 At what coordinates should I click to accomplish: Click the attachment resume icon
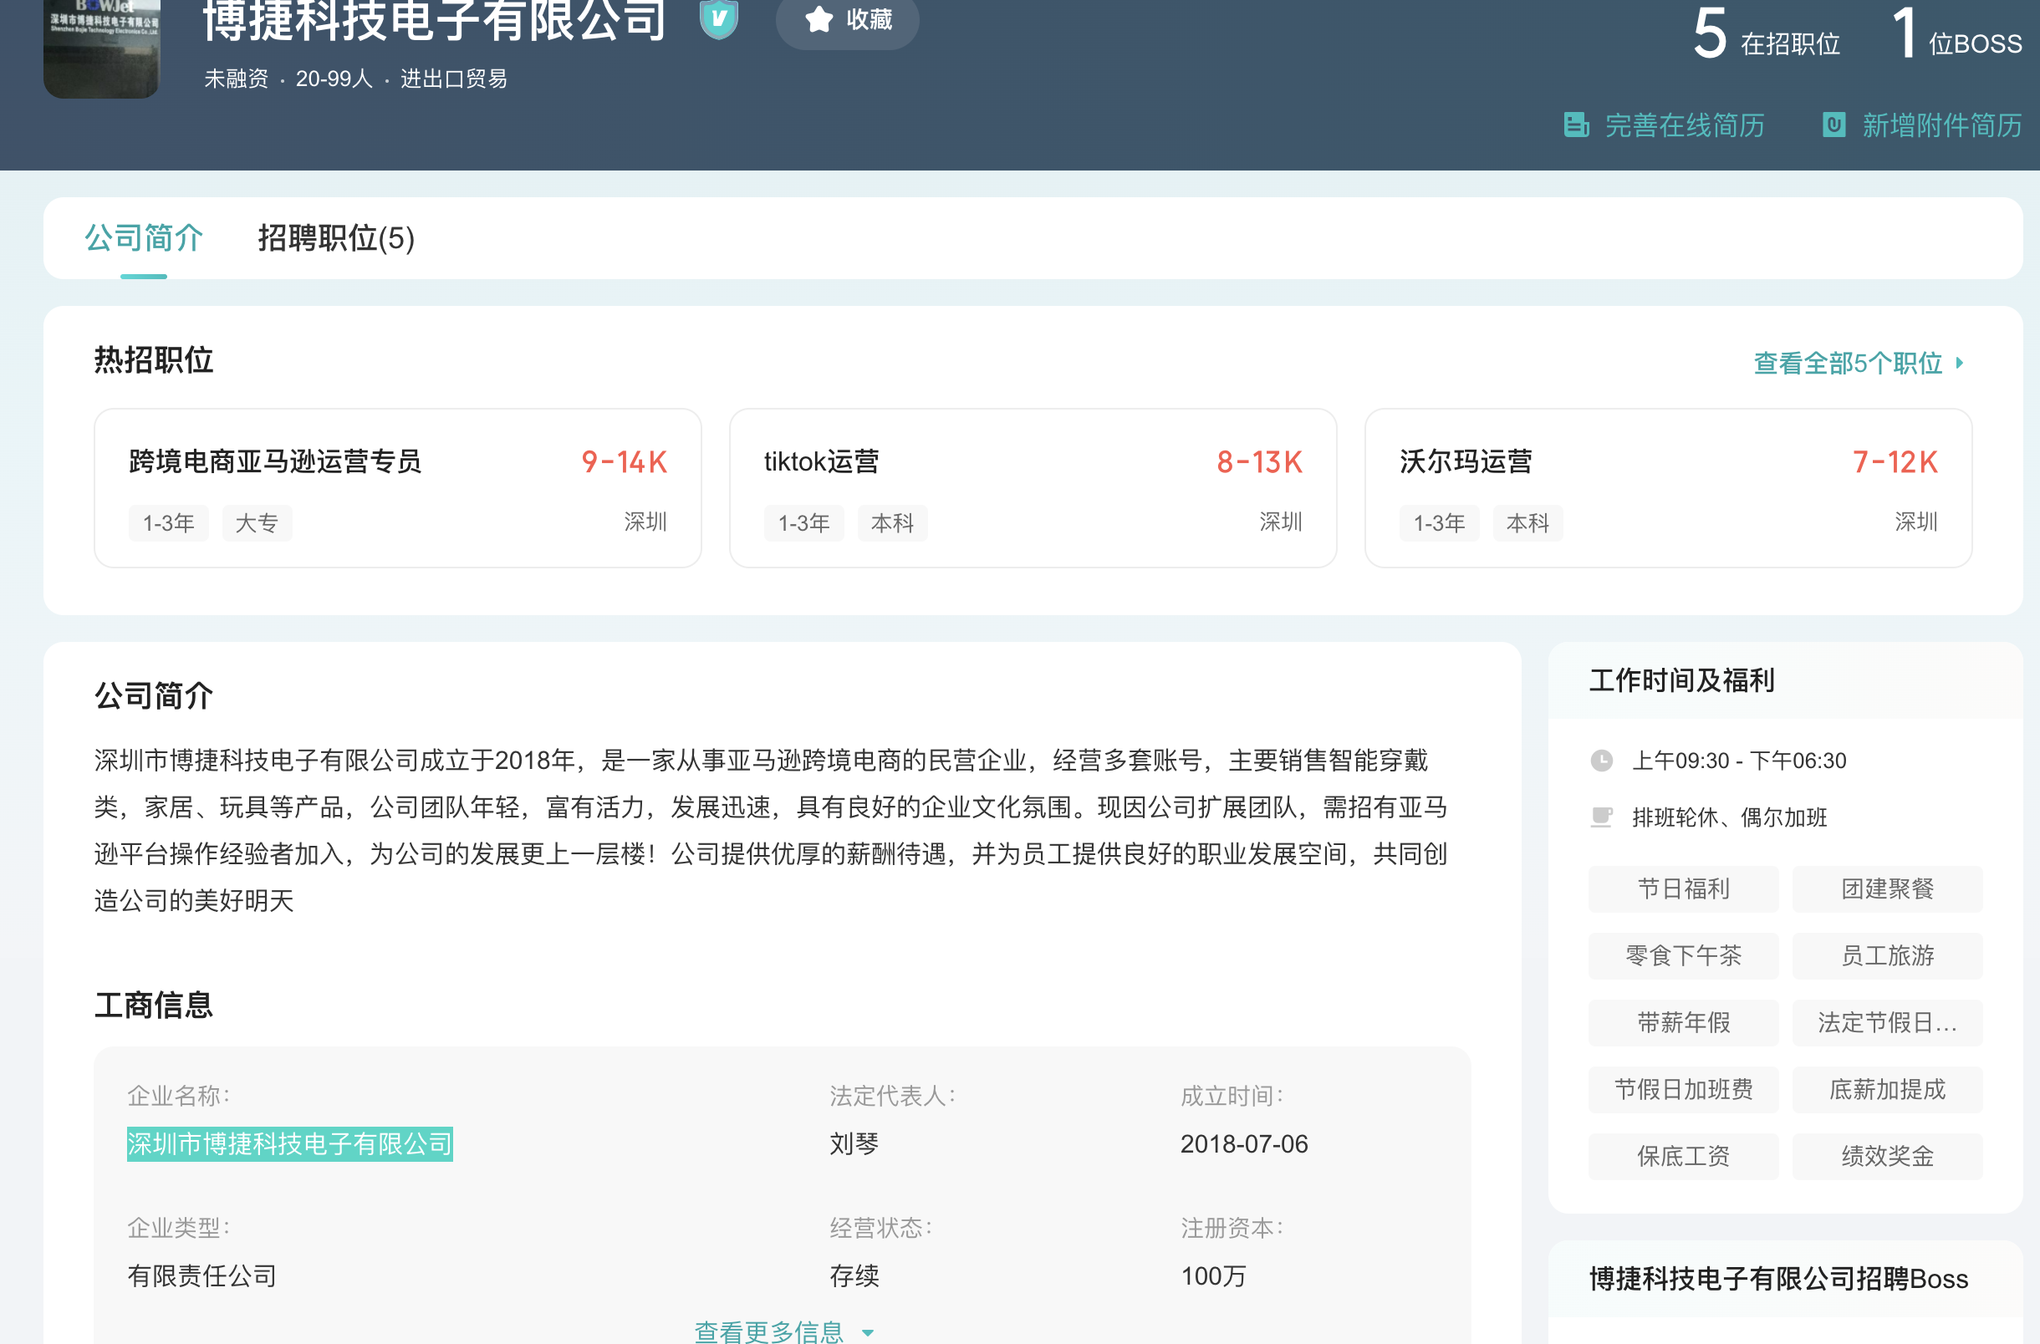point(1833,125)
